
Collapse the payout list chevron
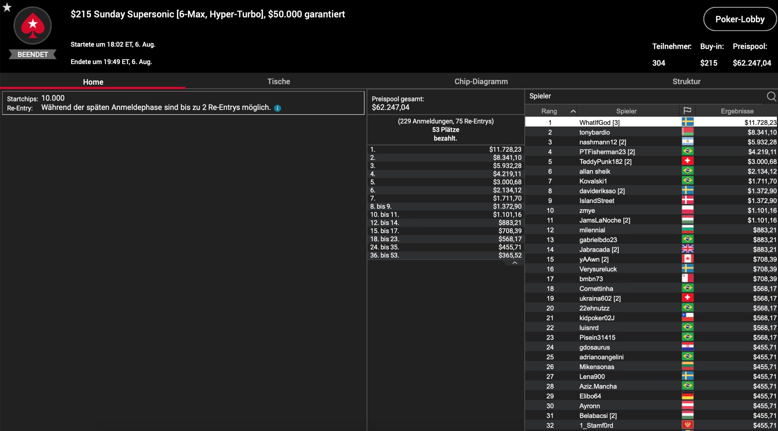515,263
